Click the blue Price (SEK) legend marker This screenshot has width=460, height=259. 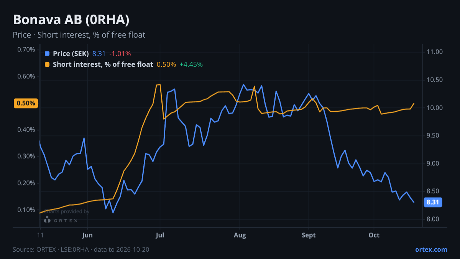[47, 54]
